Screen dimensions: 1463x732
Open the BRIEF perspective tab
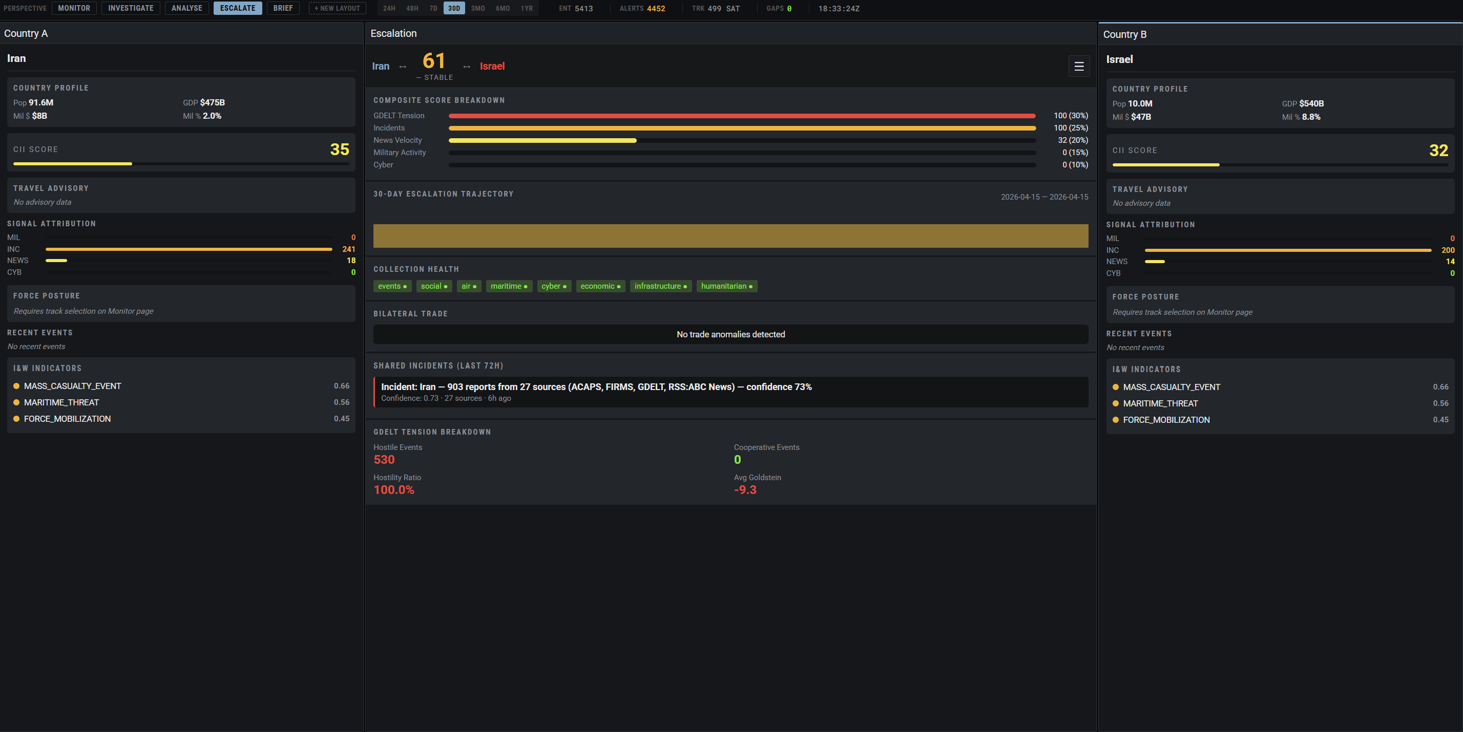pyautogui.click(x=283, y=8)
